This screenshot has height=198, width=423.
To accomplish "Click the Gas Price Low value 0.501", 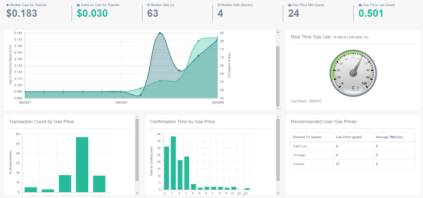I will pos(371,13).
